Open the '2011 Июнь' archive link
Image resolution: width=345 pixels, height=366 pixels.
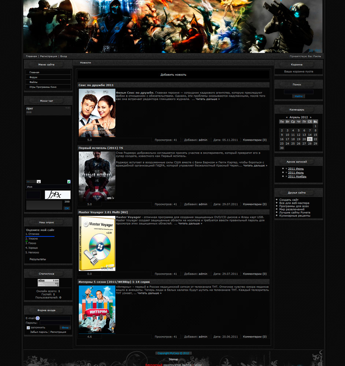[x=296, y=169]
